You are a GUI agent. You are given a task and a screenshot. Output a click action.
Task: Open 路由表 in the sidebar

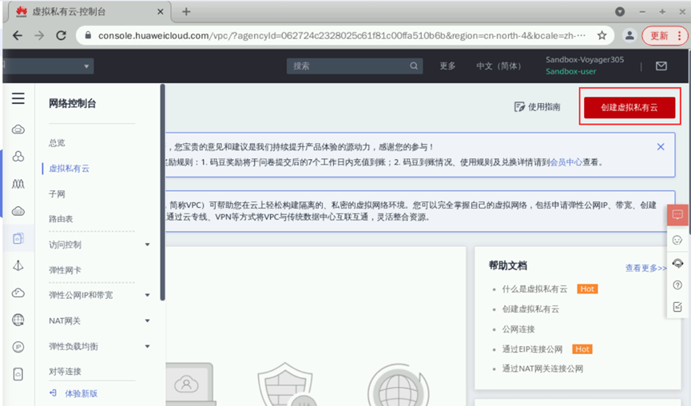[x=61, y=219]
